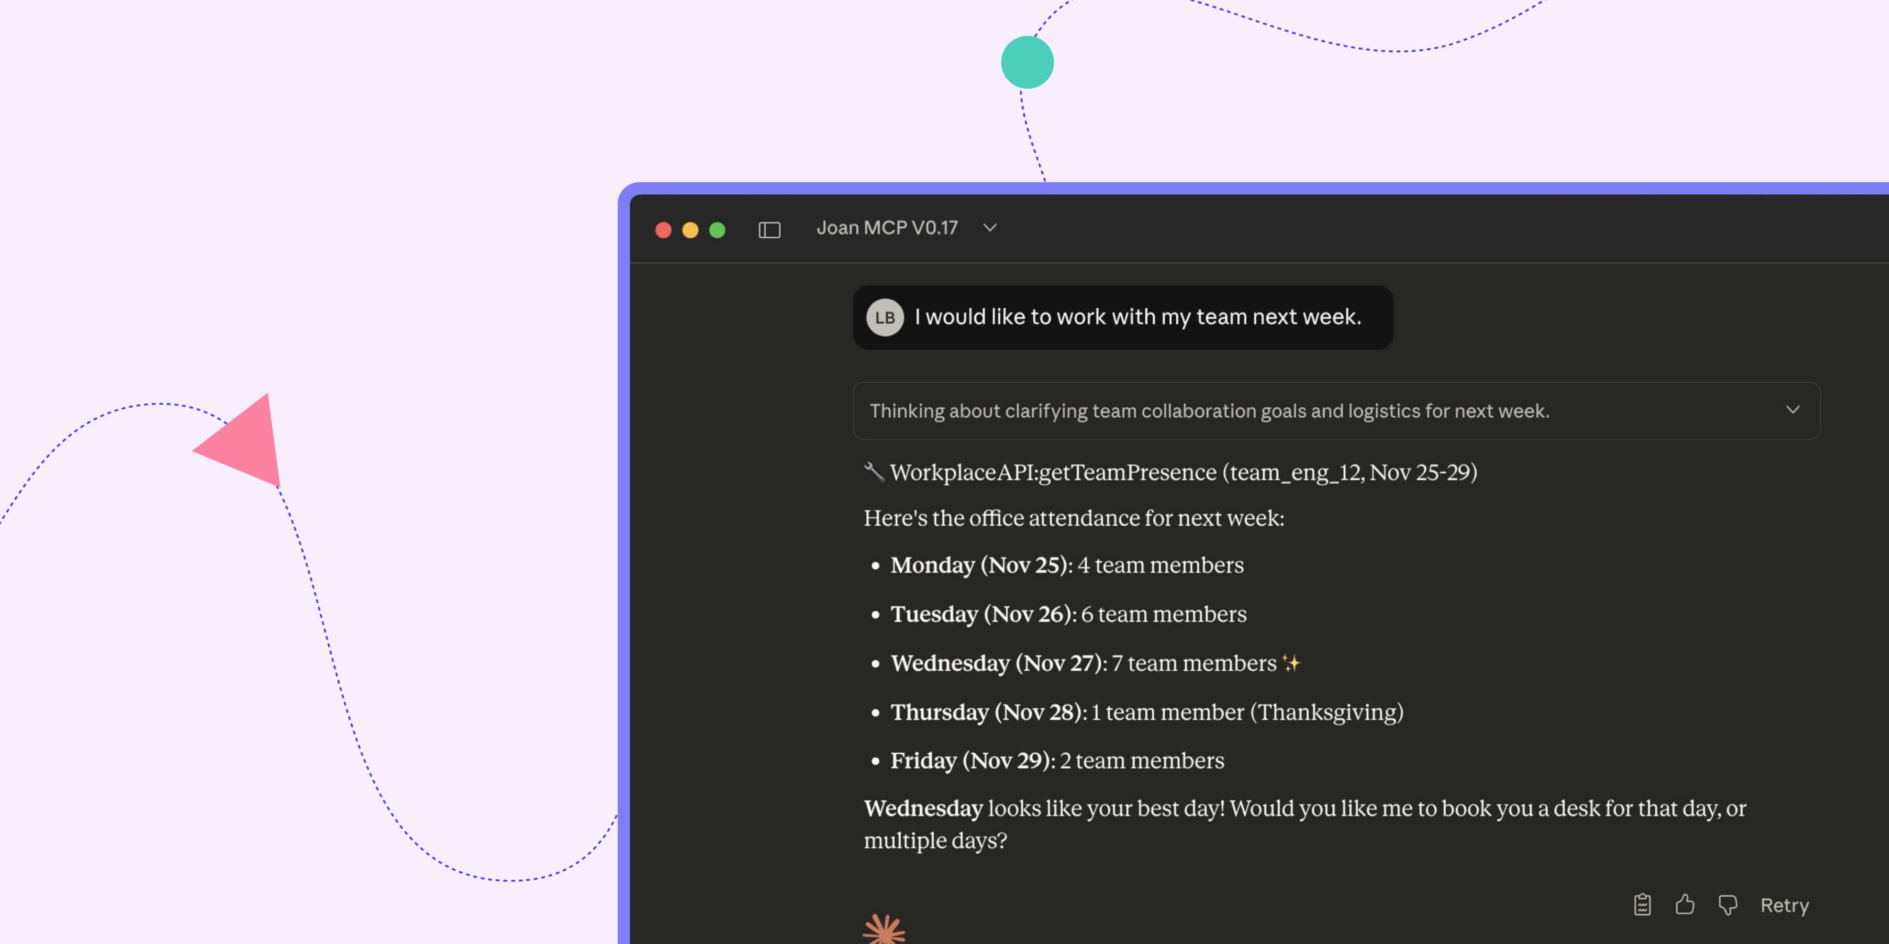Give the response a thumbs up

click(x=1685, y=904)
